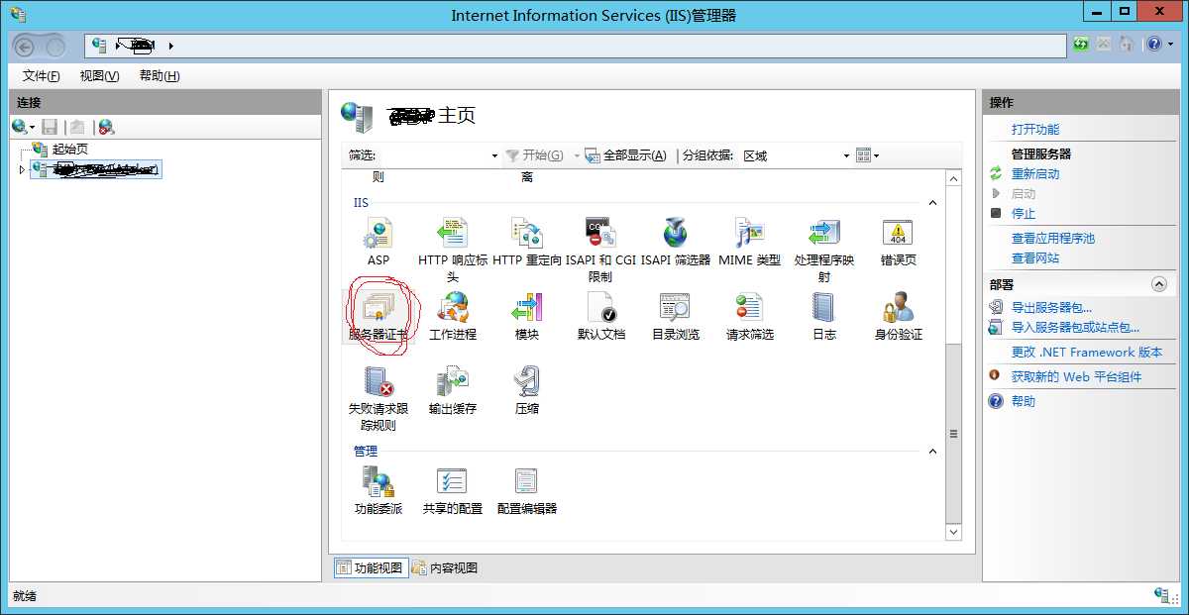Click 更改 .NET Framework 版本 link
Image resolution: width=1189 pixels, height=615 pixels.
pyautogui.click(x=1087, y=353)
